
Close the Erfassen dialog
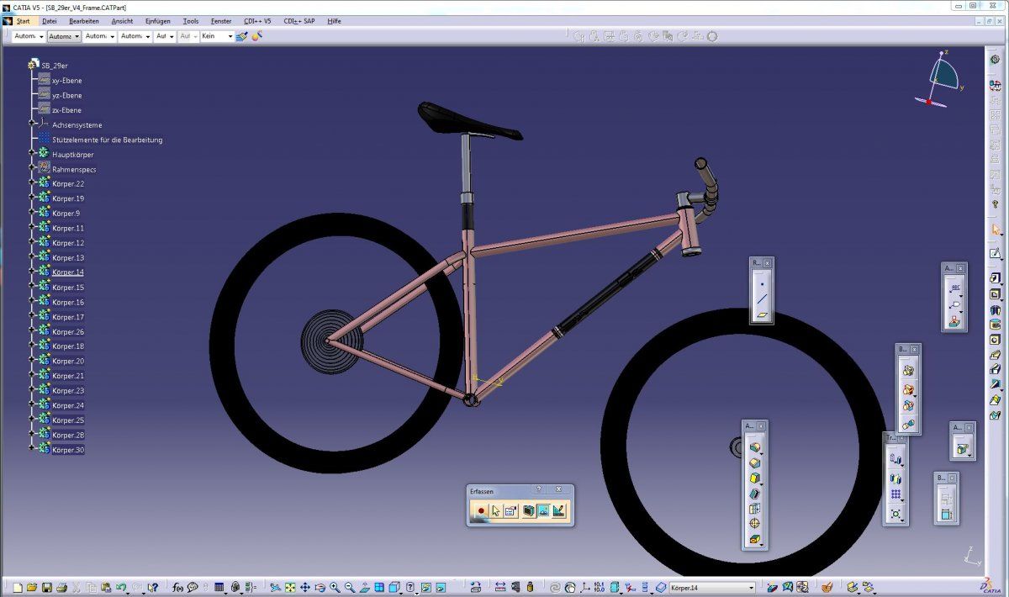[x=558, y=489]
